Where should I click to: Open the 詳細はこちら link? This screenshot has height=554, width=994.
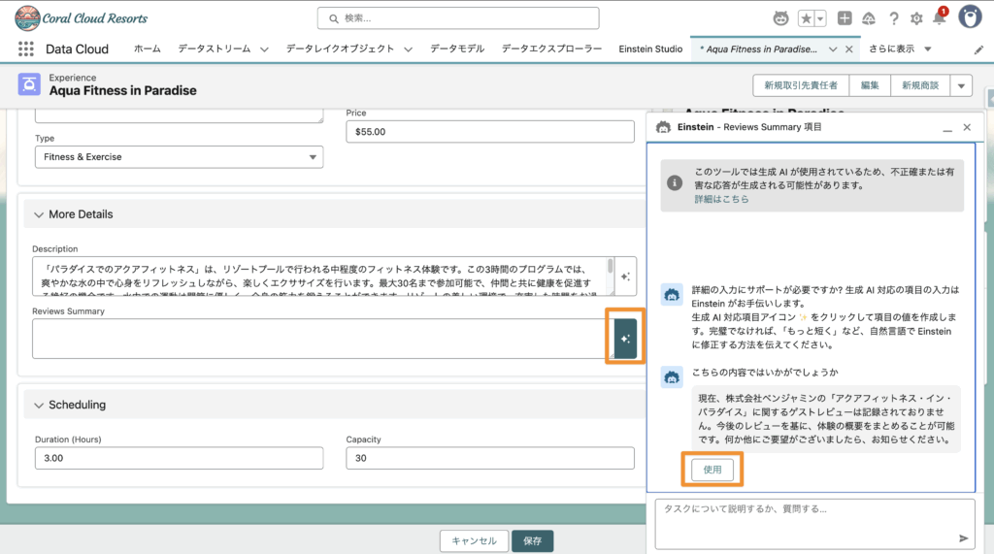pyautogui.click(x=721, y=199)
